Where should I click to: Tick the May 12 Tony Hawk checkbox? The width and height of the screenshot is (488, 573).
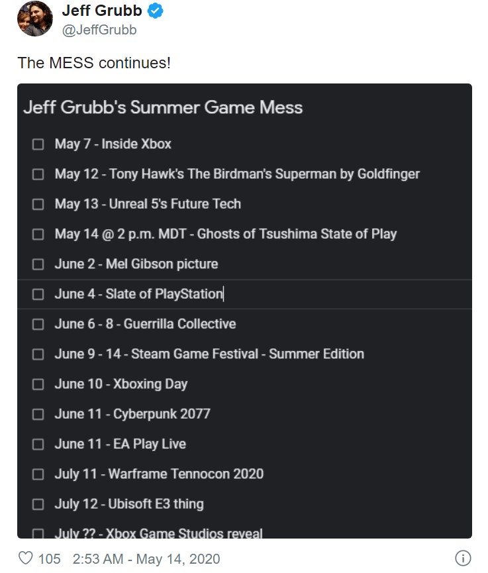tap(38, 174)
